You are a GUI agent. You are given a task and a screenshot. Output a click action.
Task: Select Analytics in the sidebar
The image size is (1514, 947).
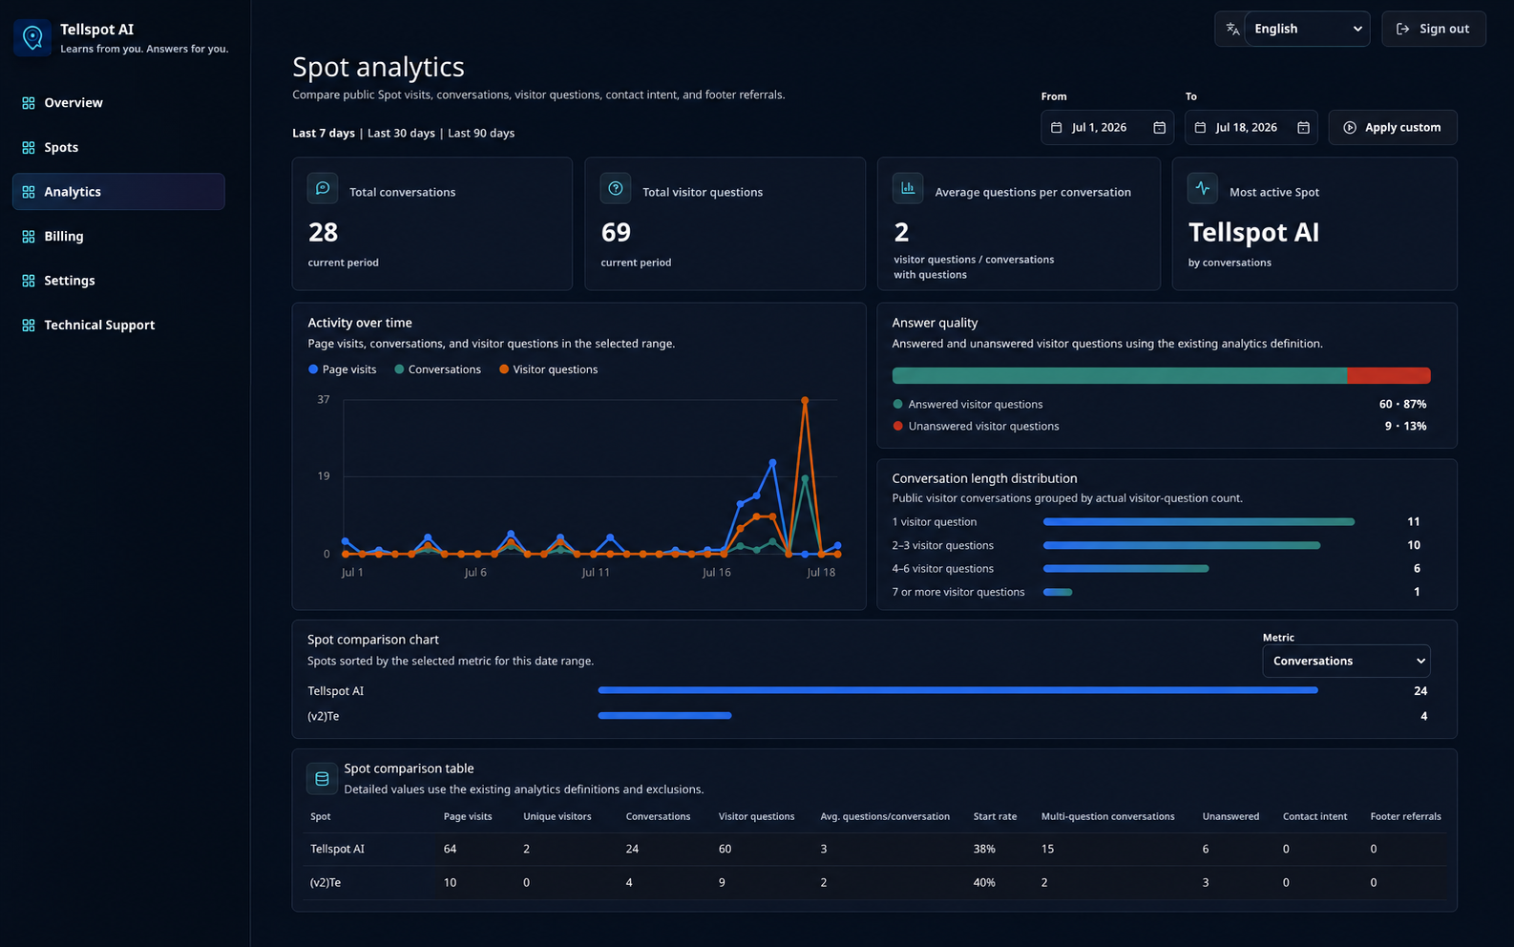118,192
